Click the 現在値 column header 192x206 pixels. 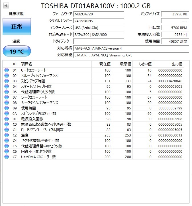coord(102,64)
